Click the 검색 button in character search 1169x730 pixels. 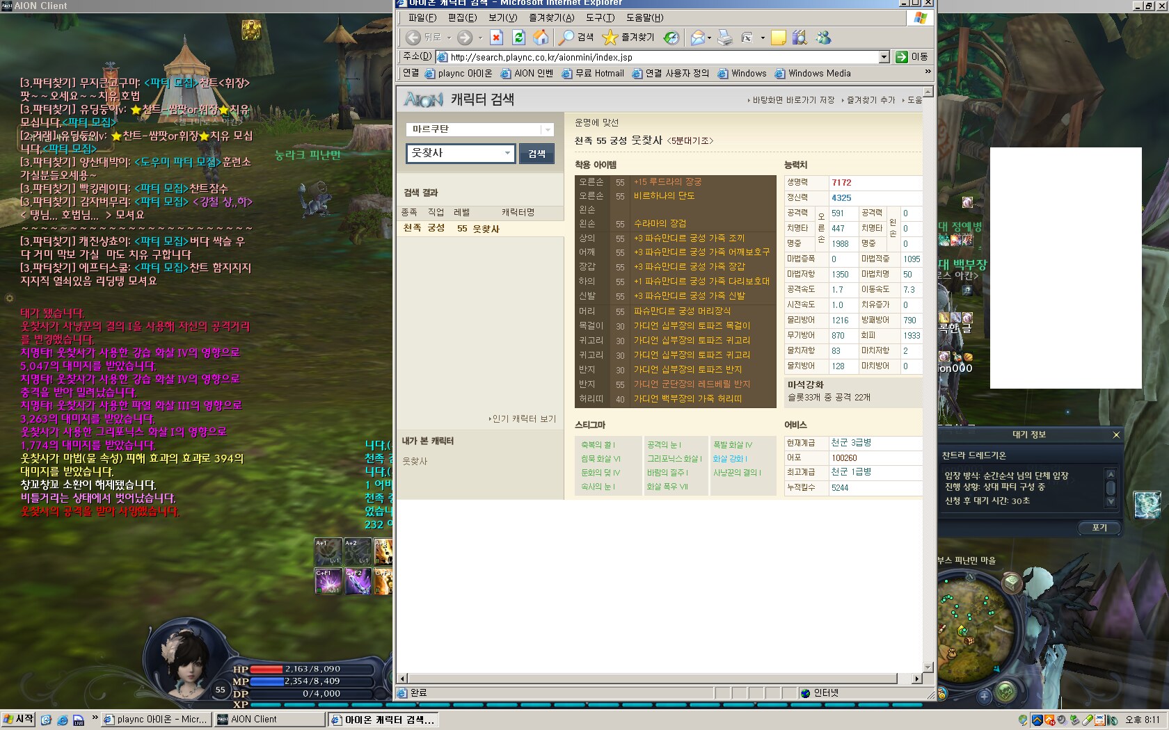coord(536,154)
